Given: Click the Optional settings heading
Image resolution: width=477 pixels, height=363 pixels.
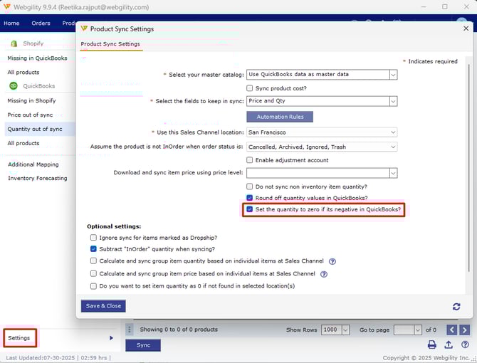Looking at the screenshot, I should coord(114,226).
